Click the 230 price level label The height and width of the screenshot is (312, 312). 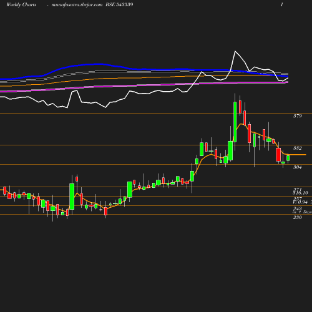point(297,217)
